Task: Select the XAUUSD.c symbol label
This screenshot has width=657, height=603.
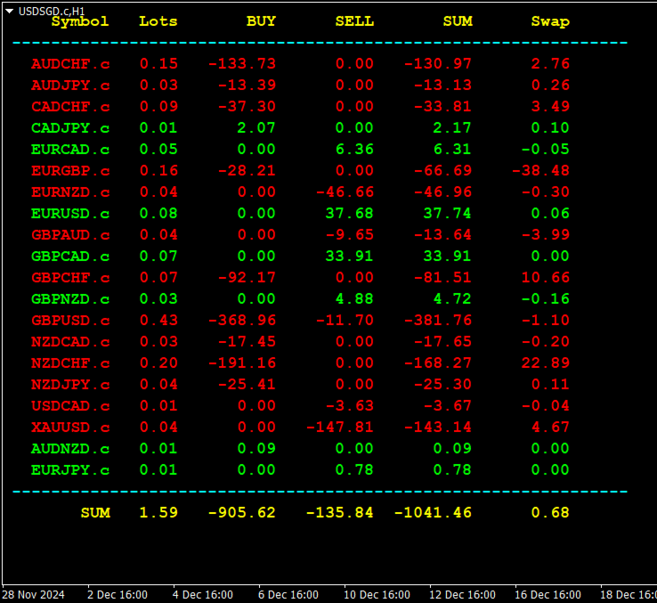Action: [70, 428]
